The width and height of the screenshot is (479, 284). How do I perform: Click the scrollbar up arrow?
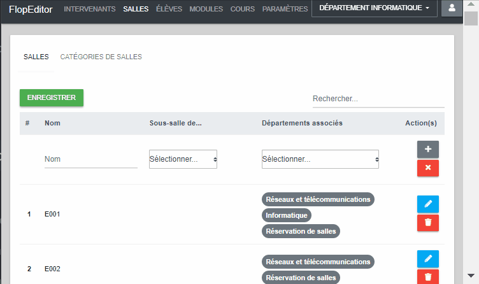pyautogui.click(x=471, y=4)
